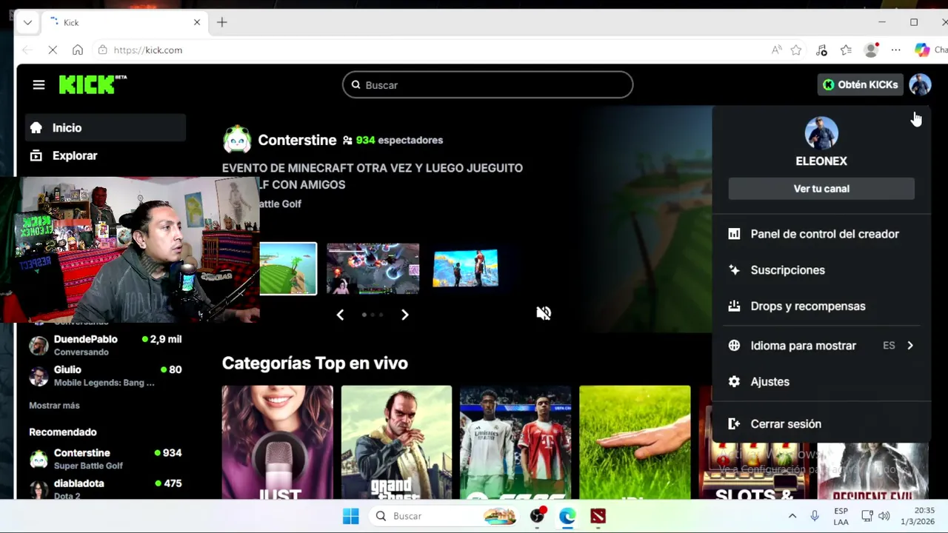Click the microphone tray icon
This screenshot has width=948, height=533.
coord(815,516)
